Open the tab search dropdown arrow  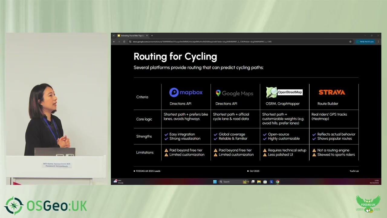click(114, 35)
